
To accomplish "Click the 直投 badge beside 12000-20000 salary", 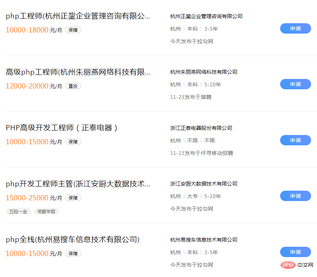I will coord(73,86).
